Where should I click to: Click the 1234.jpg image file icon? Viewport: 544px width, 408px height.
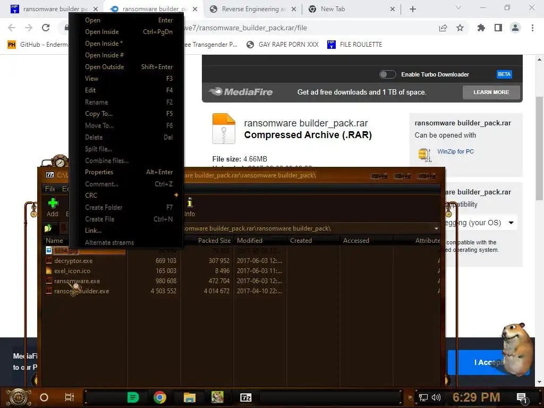[x=49, y=250]
